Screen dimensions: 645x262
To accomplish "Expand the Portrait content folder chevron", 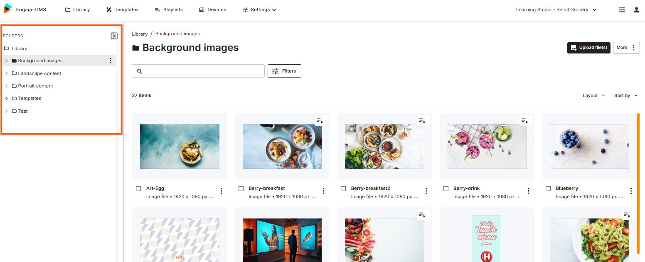I will [x=6, y=86].
